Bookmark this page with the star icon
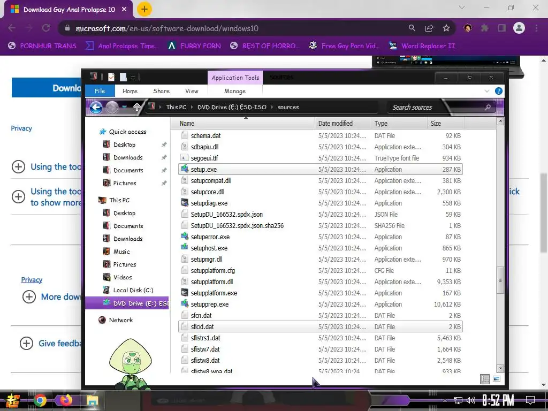 (446, 28)
